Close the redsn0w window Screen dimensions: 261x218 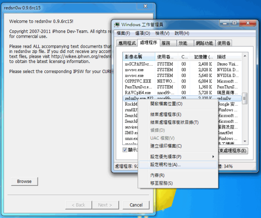pos(145,6)
